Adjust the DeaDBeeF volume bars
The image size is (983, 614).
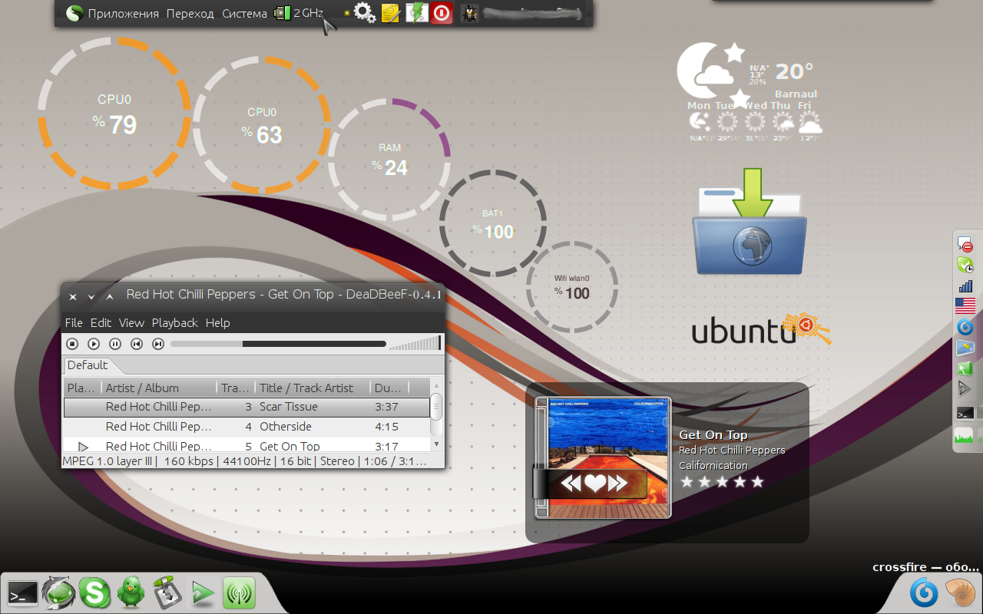[x=415, y=344]
